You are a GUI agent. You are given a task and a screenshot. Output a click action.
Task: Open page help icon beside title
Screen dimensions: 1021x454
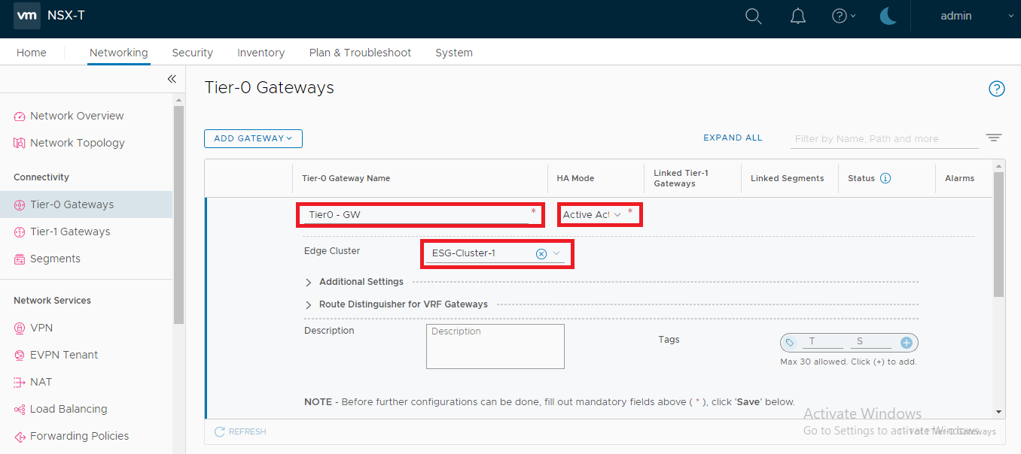(997, 89)
